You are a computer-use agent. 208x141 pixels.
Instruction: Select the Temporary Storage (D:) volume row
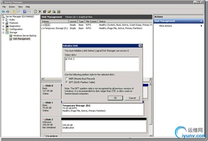pos(97,28)
